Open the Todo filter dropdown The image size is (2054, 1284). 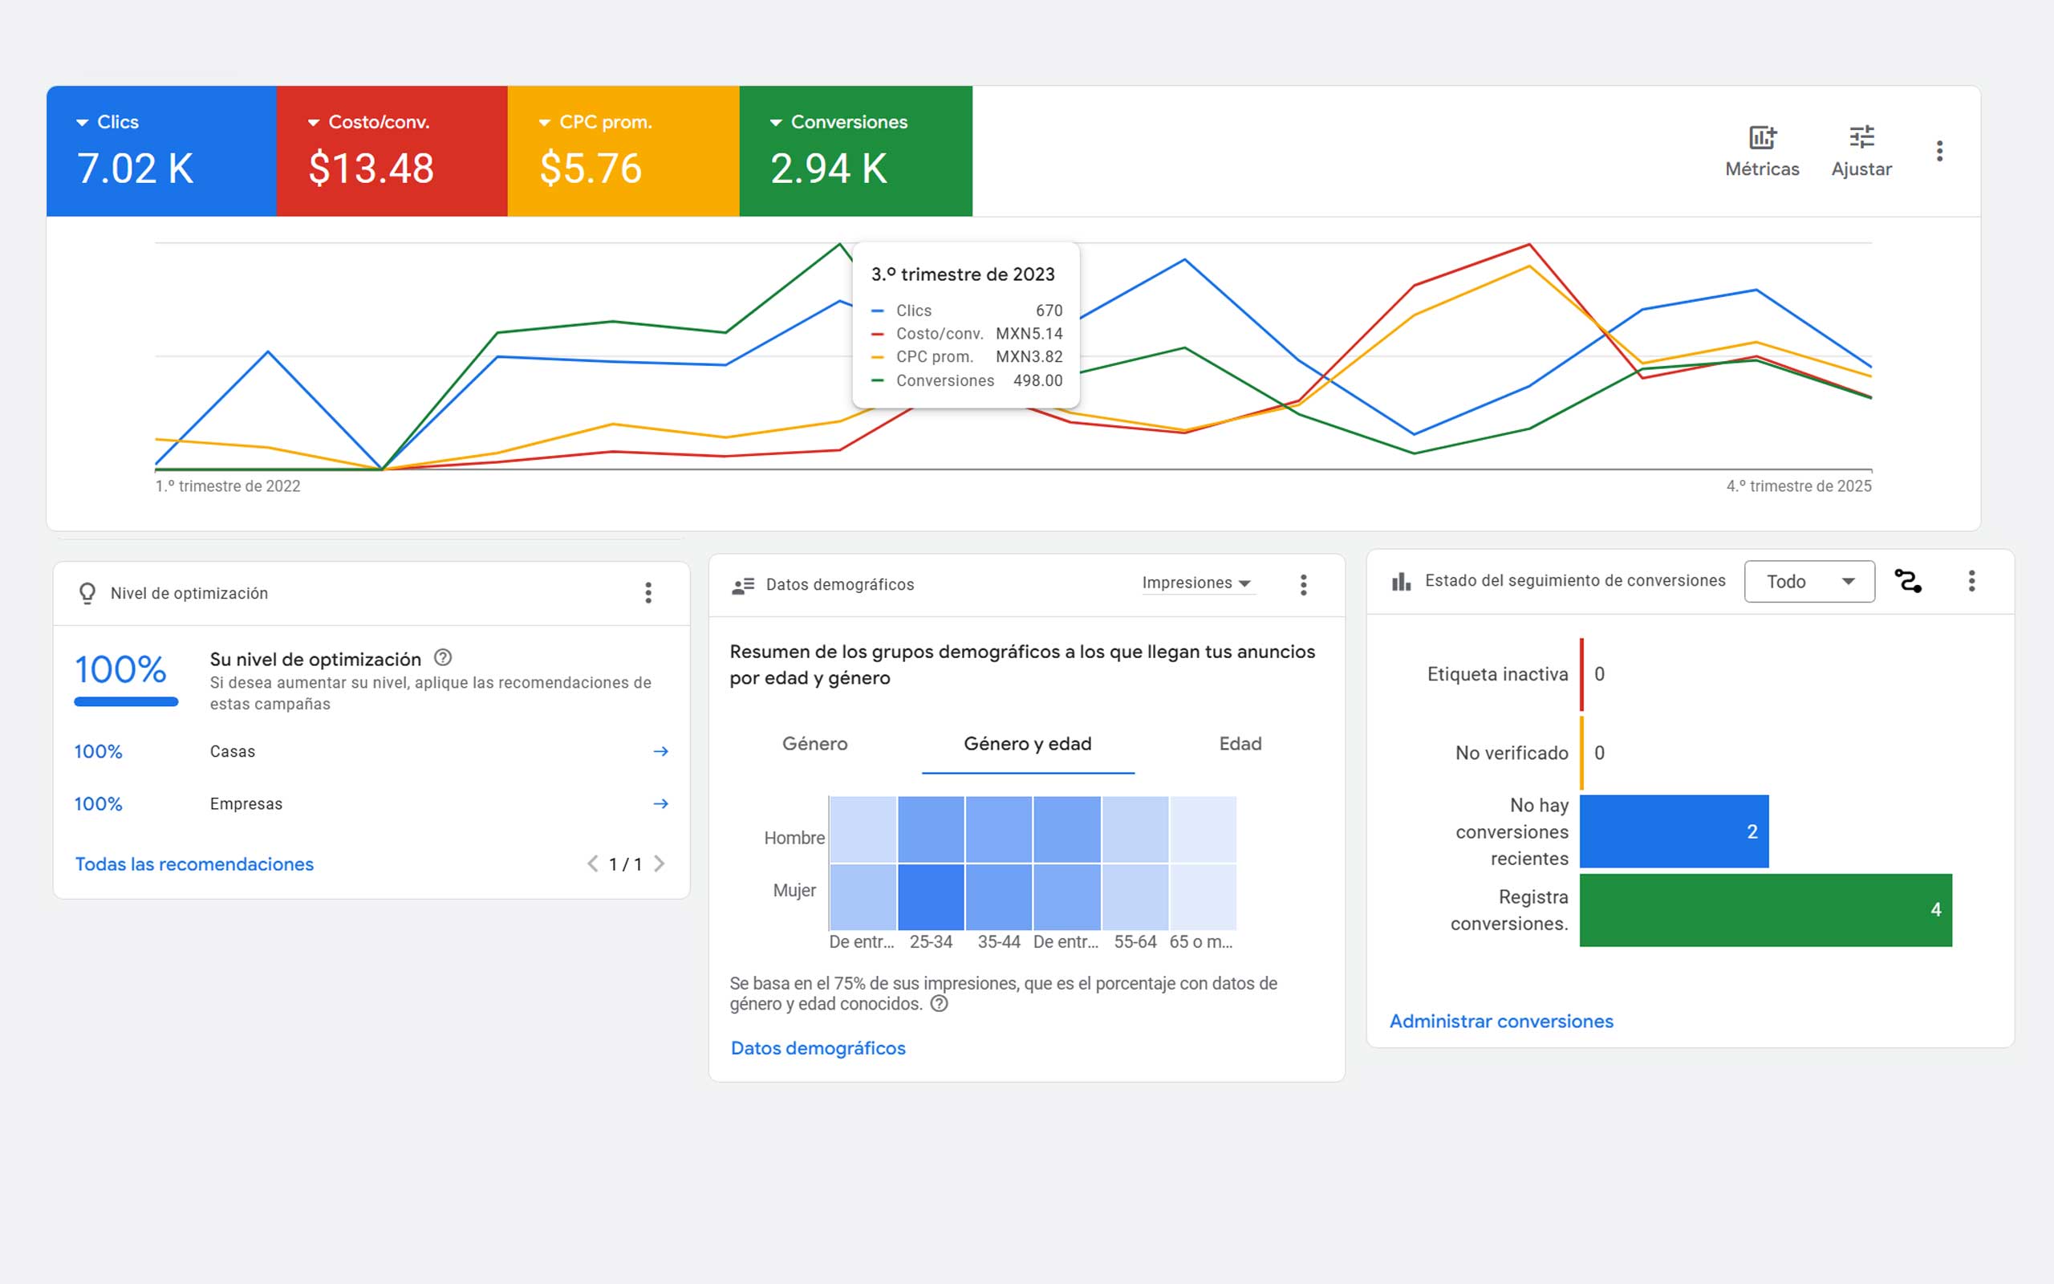tap(1808, 582)
